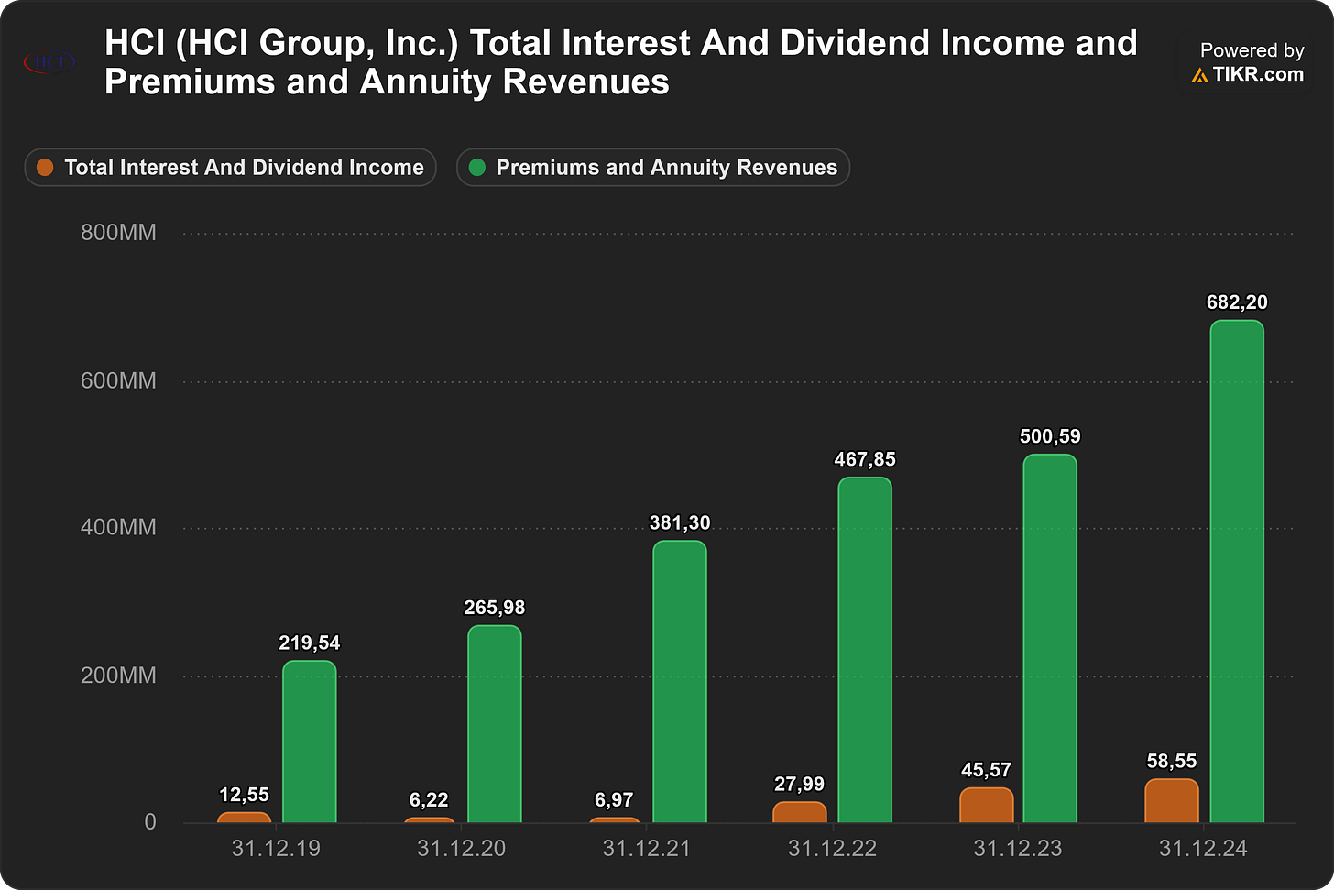Select the green 381,30 bar for 31.12.21
Image resolution: width=1334 pixels, height=890 pixels.
[x=680, y=682]
